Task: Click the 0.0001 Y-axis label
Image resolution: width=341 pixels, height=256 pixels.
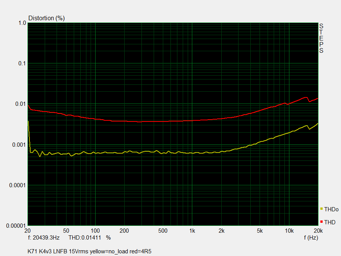Action: (18, 185)
